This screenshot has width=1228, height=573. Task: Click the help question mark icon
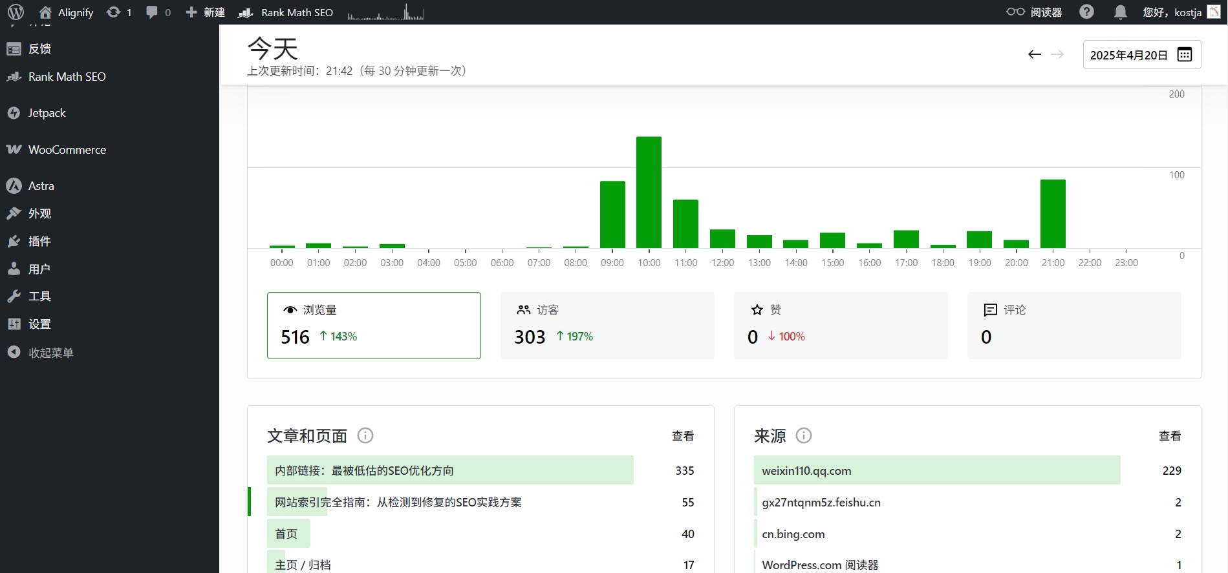tap(1087, 12)
